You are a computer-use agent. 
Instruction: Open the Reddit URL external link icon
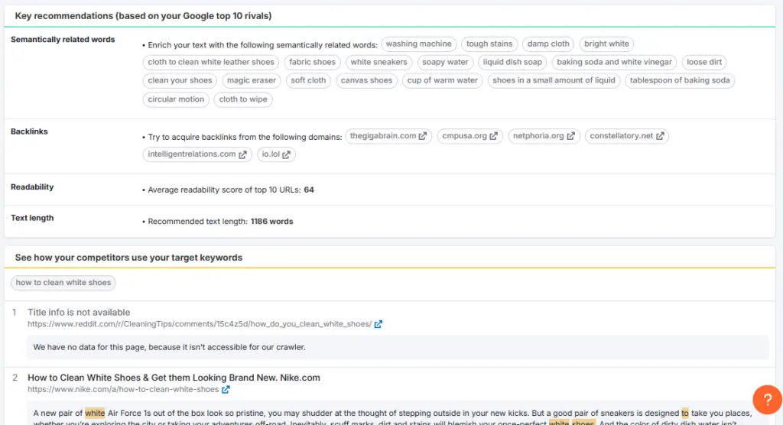click(x=379, y=324)
